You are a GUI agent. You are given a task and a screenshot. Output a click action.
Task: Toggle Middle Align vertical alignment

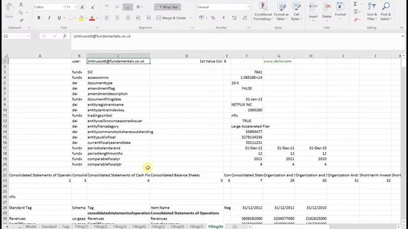pos(117,7)
